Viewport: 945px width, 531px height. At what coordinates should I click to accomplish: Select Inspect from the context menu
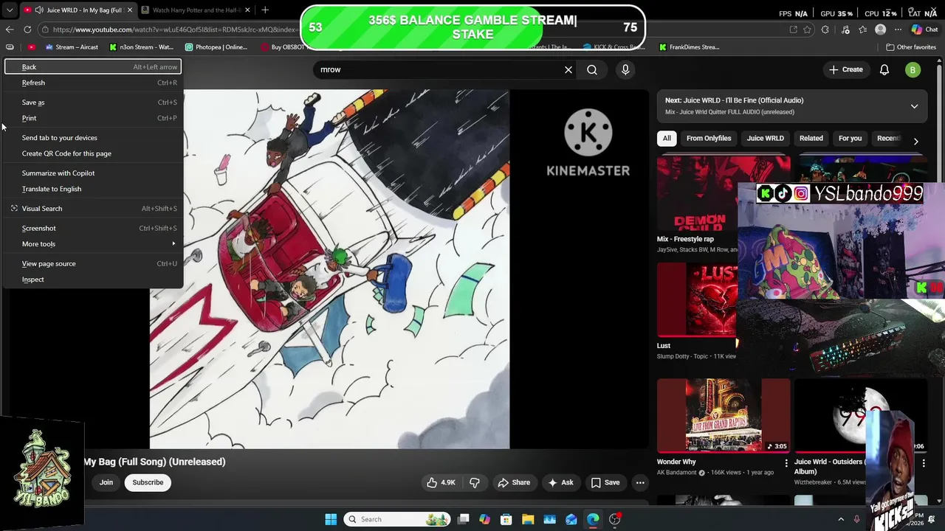[93, 280]
